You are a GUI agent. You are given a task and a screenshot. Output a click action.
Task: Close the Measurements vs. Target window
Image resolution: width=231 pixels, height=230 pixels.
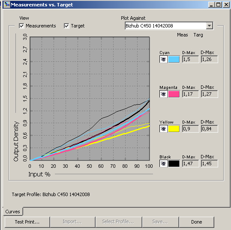coord(226,5)
